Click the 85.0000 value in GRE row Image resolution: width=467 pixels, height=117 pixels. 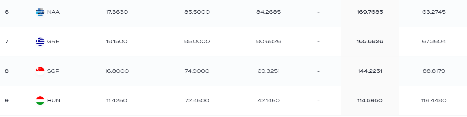[197, 42]
